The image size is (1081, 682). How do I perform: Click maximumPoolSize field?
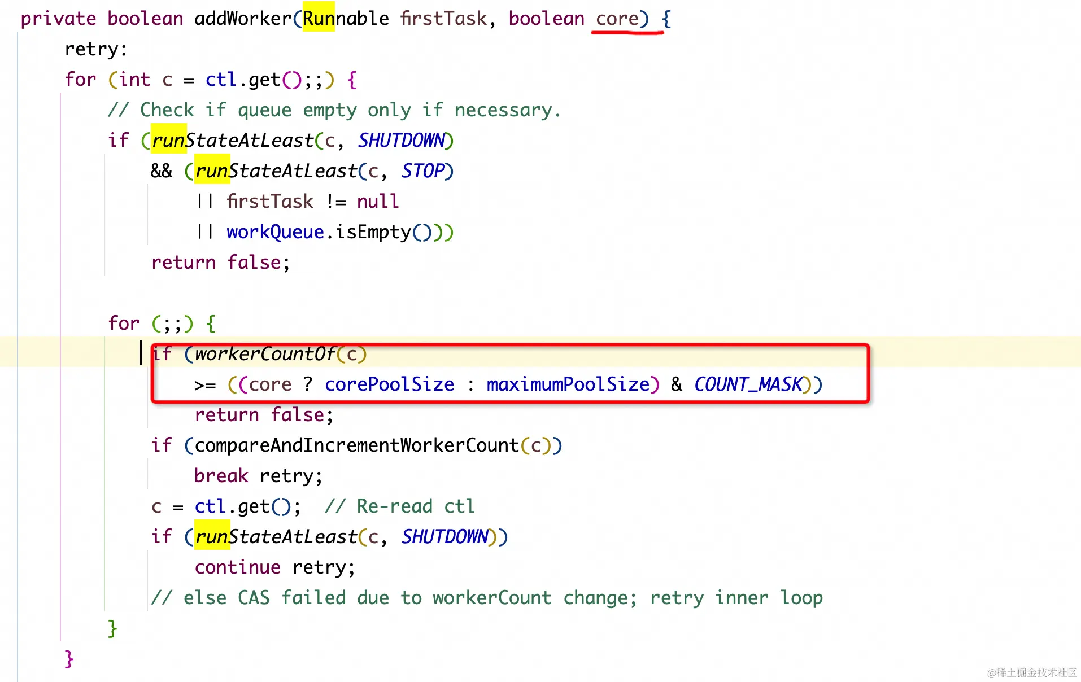click(568, 384)
